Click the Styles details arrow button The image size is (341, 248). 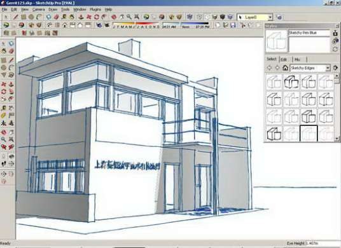pos(335,68)
